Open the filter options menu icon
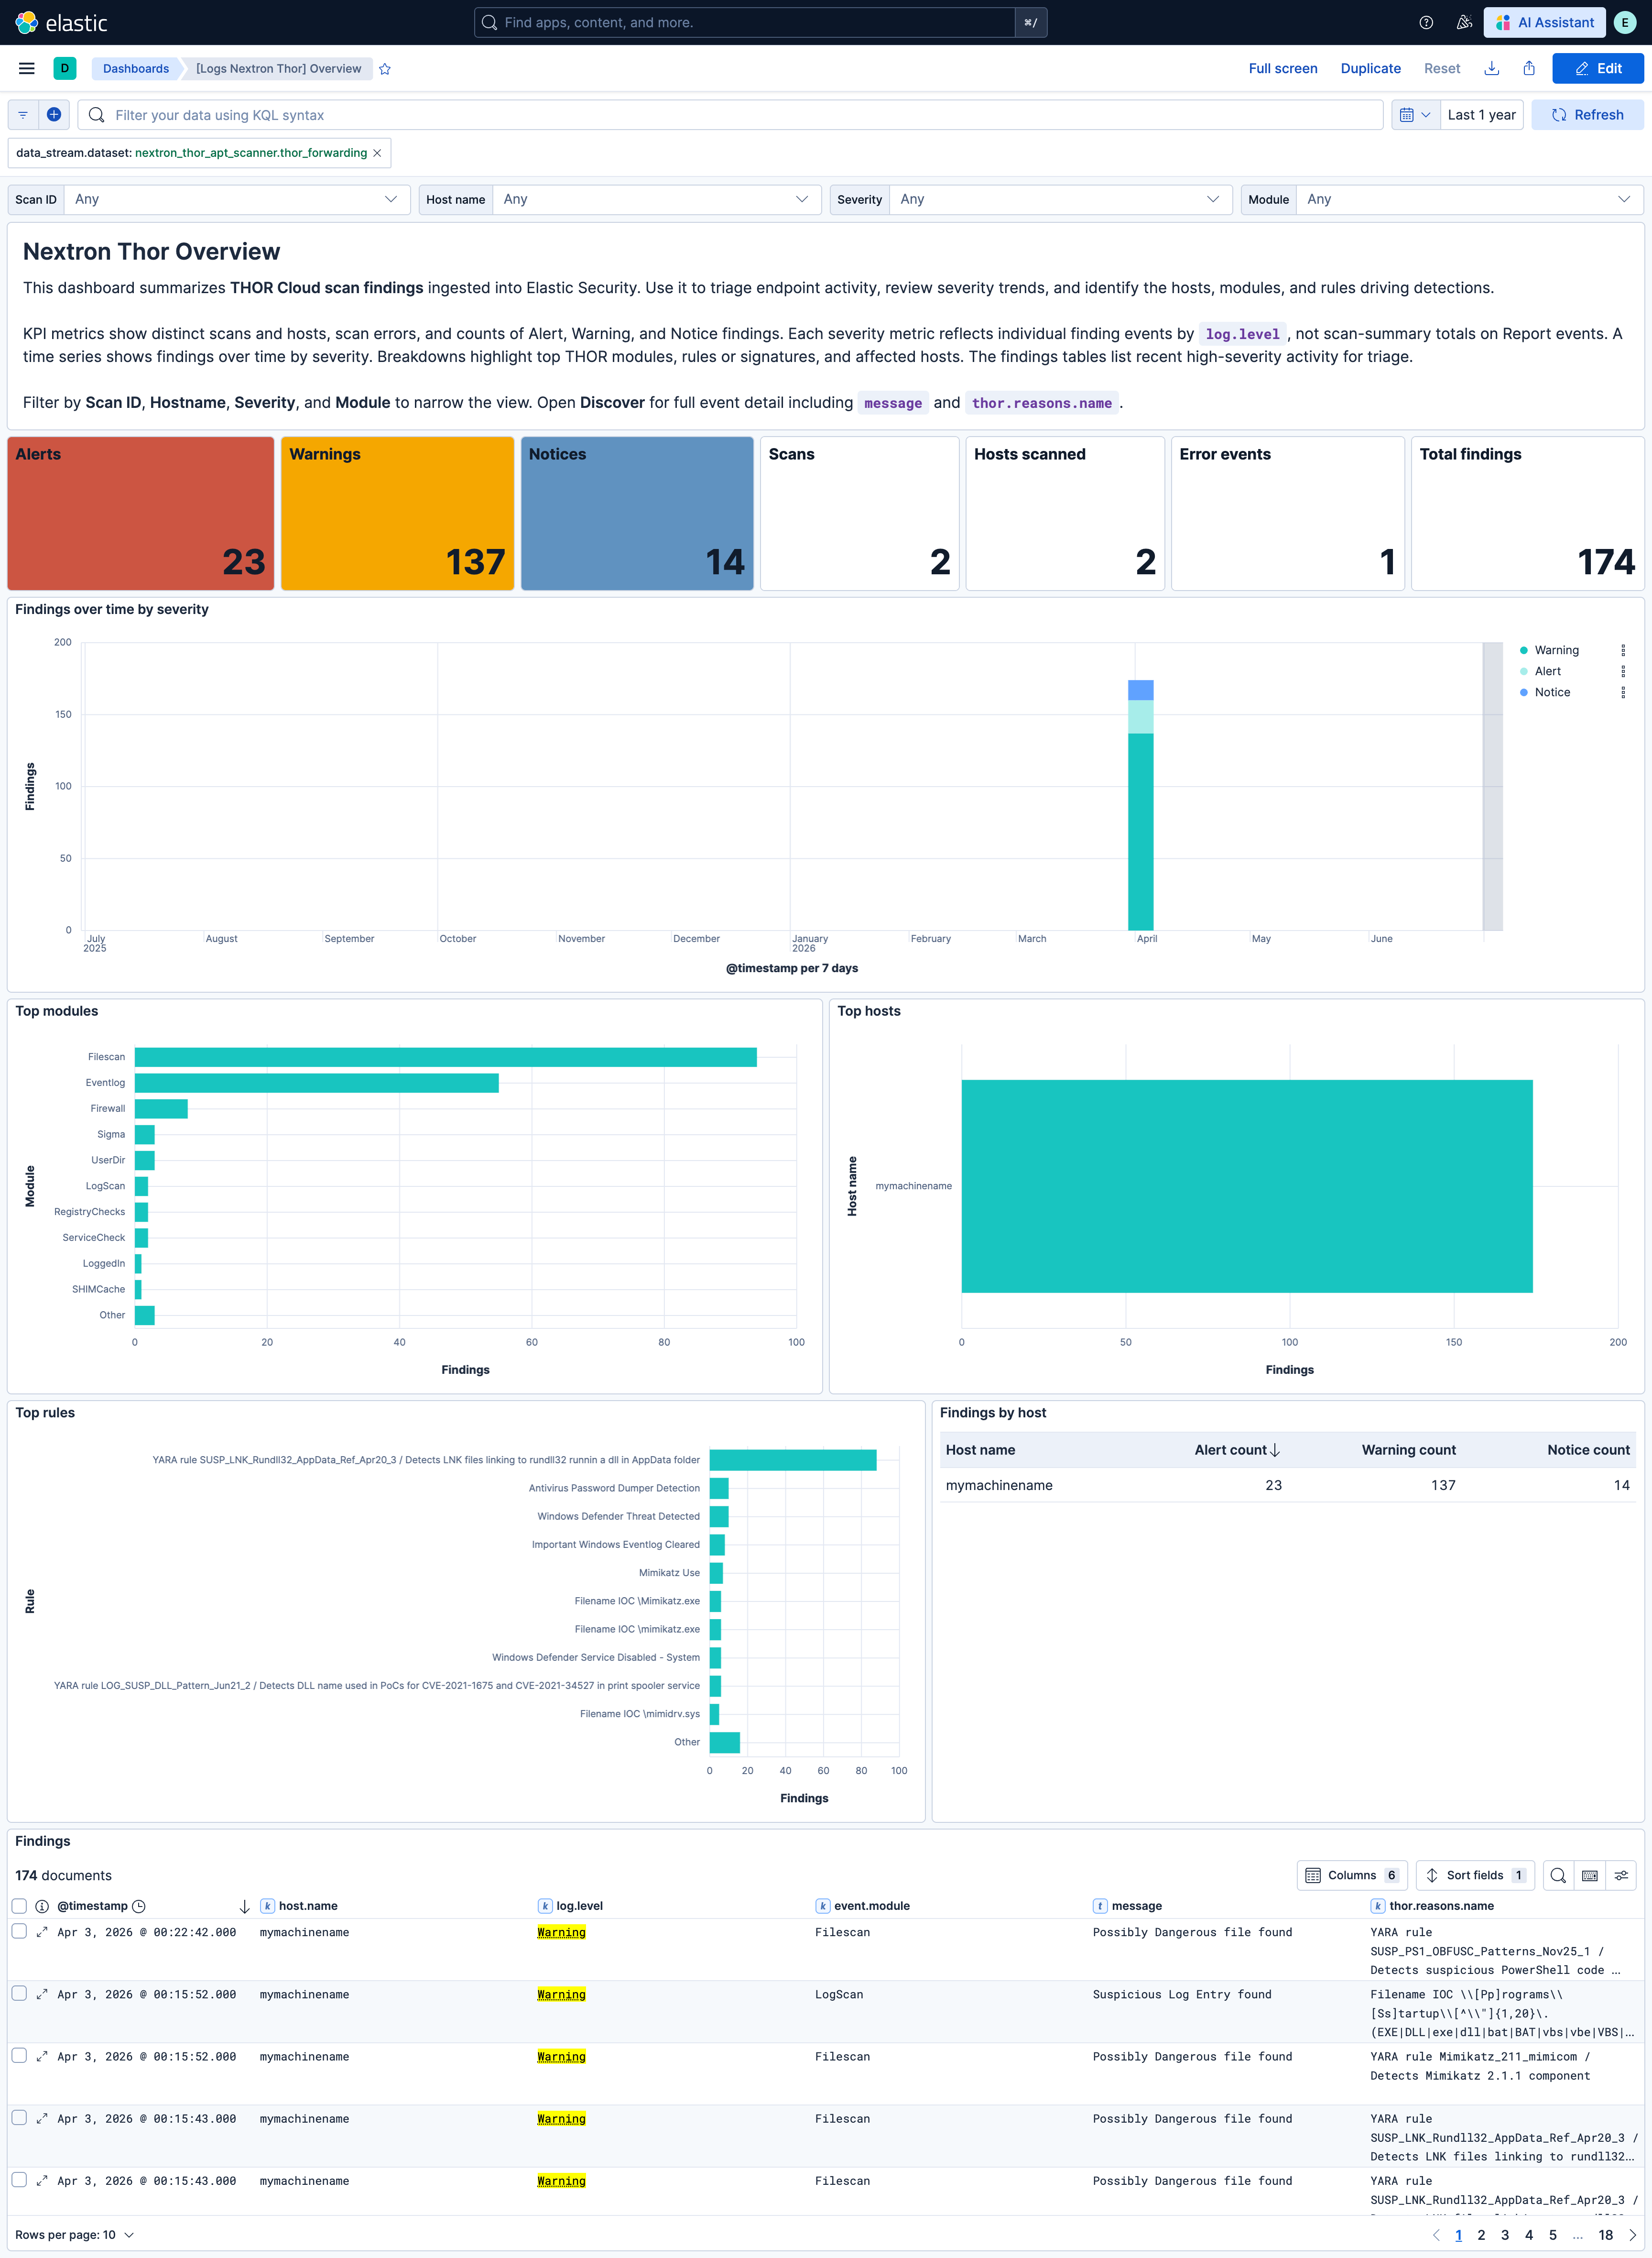The height and width of the screenshot is (2258, 1652). pos(23,115)
